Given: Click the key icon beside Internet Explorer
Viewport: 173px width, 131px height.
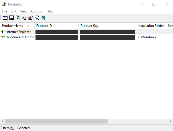Looking at the screenshot, I should (x=3, y=32).
